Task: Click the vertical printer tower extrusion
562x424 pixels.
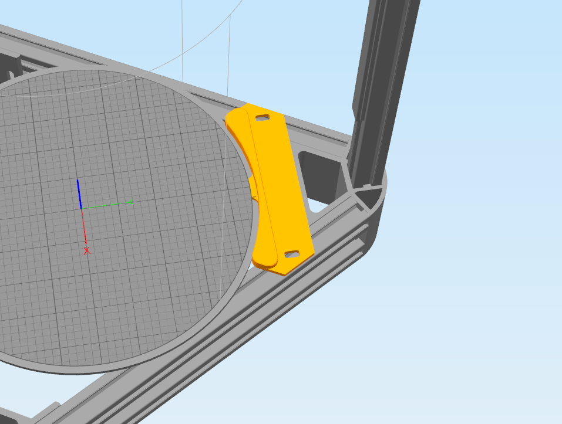Action: pyautogui.click(x=385, y=93)
